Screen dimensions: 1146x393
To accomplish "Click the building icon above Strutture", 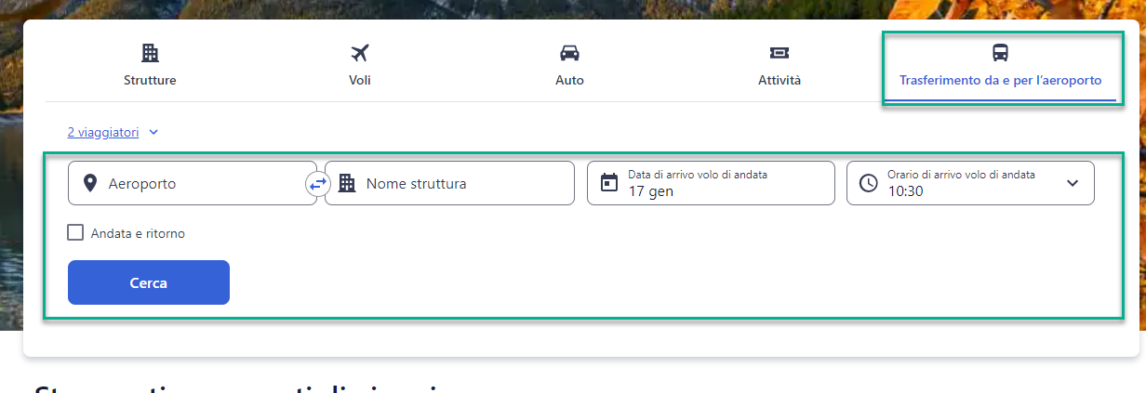I will (x=150, y=52).
